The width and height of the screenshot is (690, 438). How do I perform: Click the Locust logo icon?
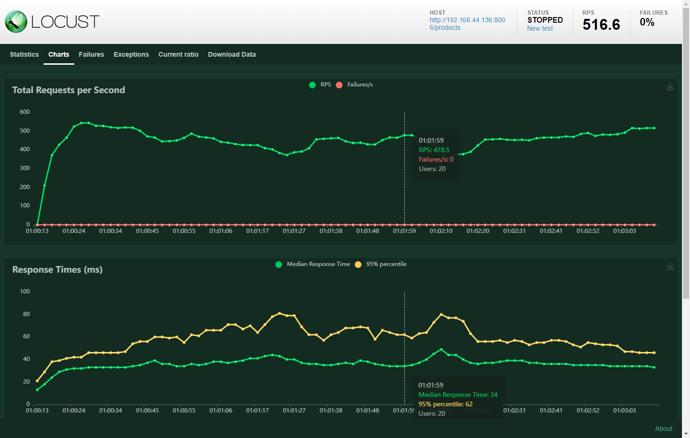click(16, 22)
